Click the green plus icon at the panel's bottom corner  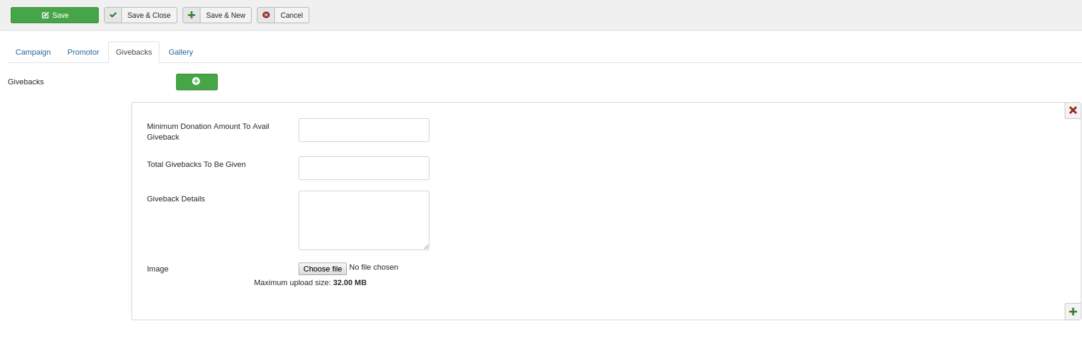click(x=1072, y=312)
